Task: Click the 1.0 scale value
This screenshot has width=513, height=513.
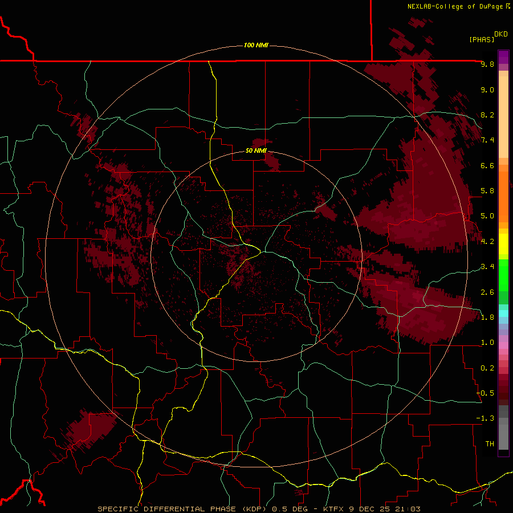Action: point(487,343)
